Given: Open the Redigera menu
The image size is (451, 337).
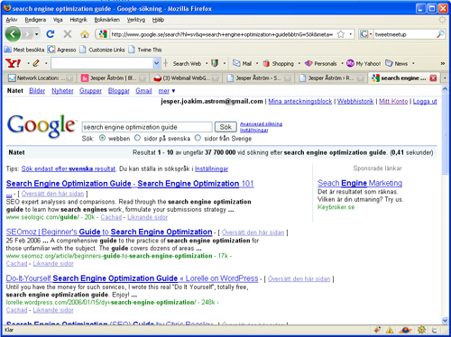Looking at the screenshot, I should point(35,20).
